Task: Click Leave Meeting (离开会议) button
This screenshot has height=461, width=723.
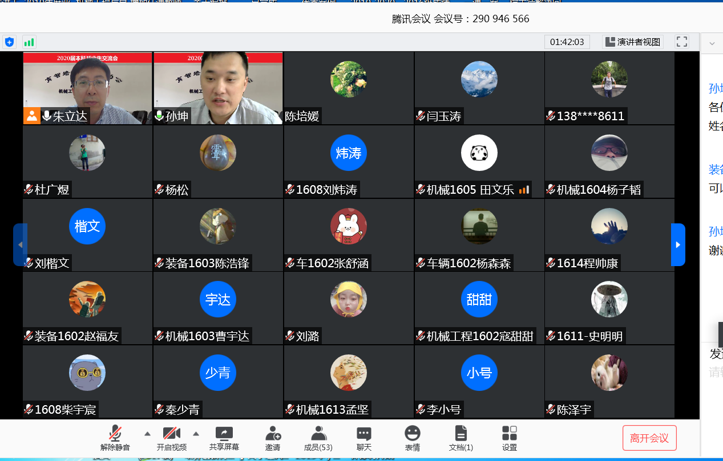Action: [649, 438]
